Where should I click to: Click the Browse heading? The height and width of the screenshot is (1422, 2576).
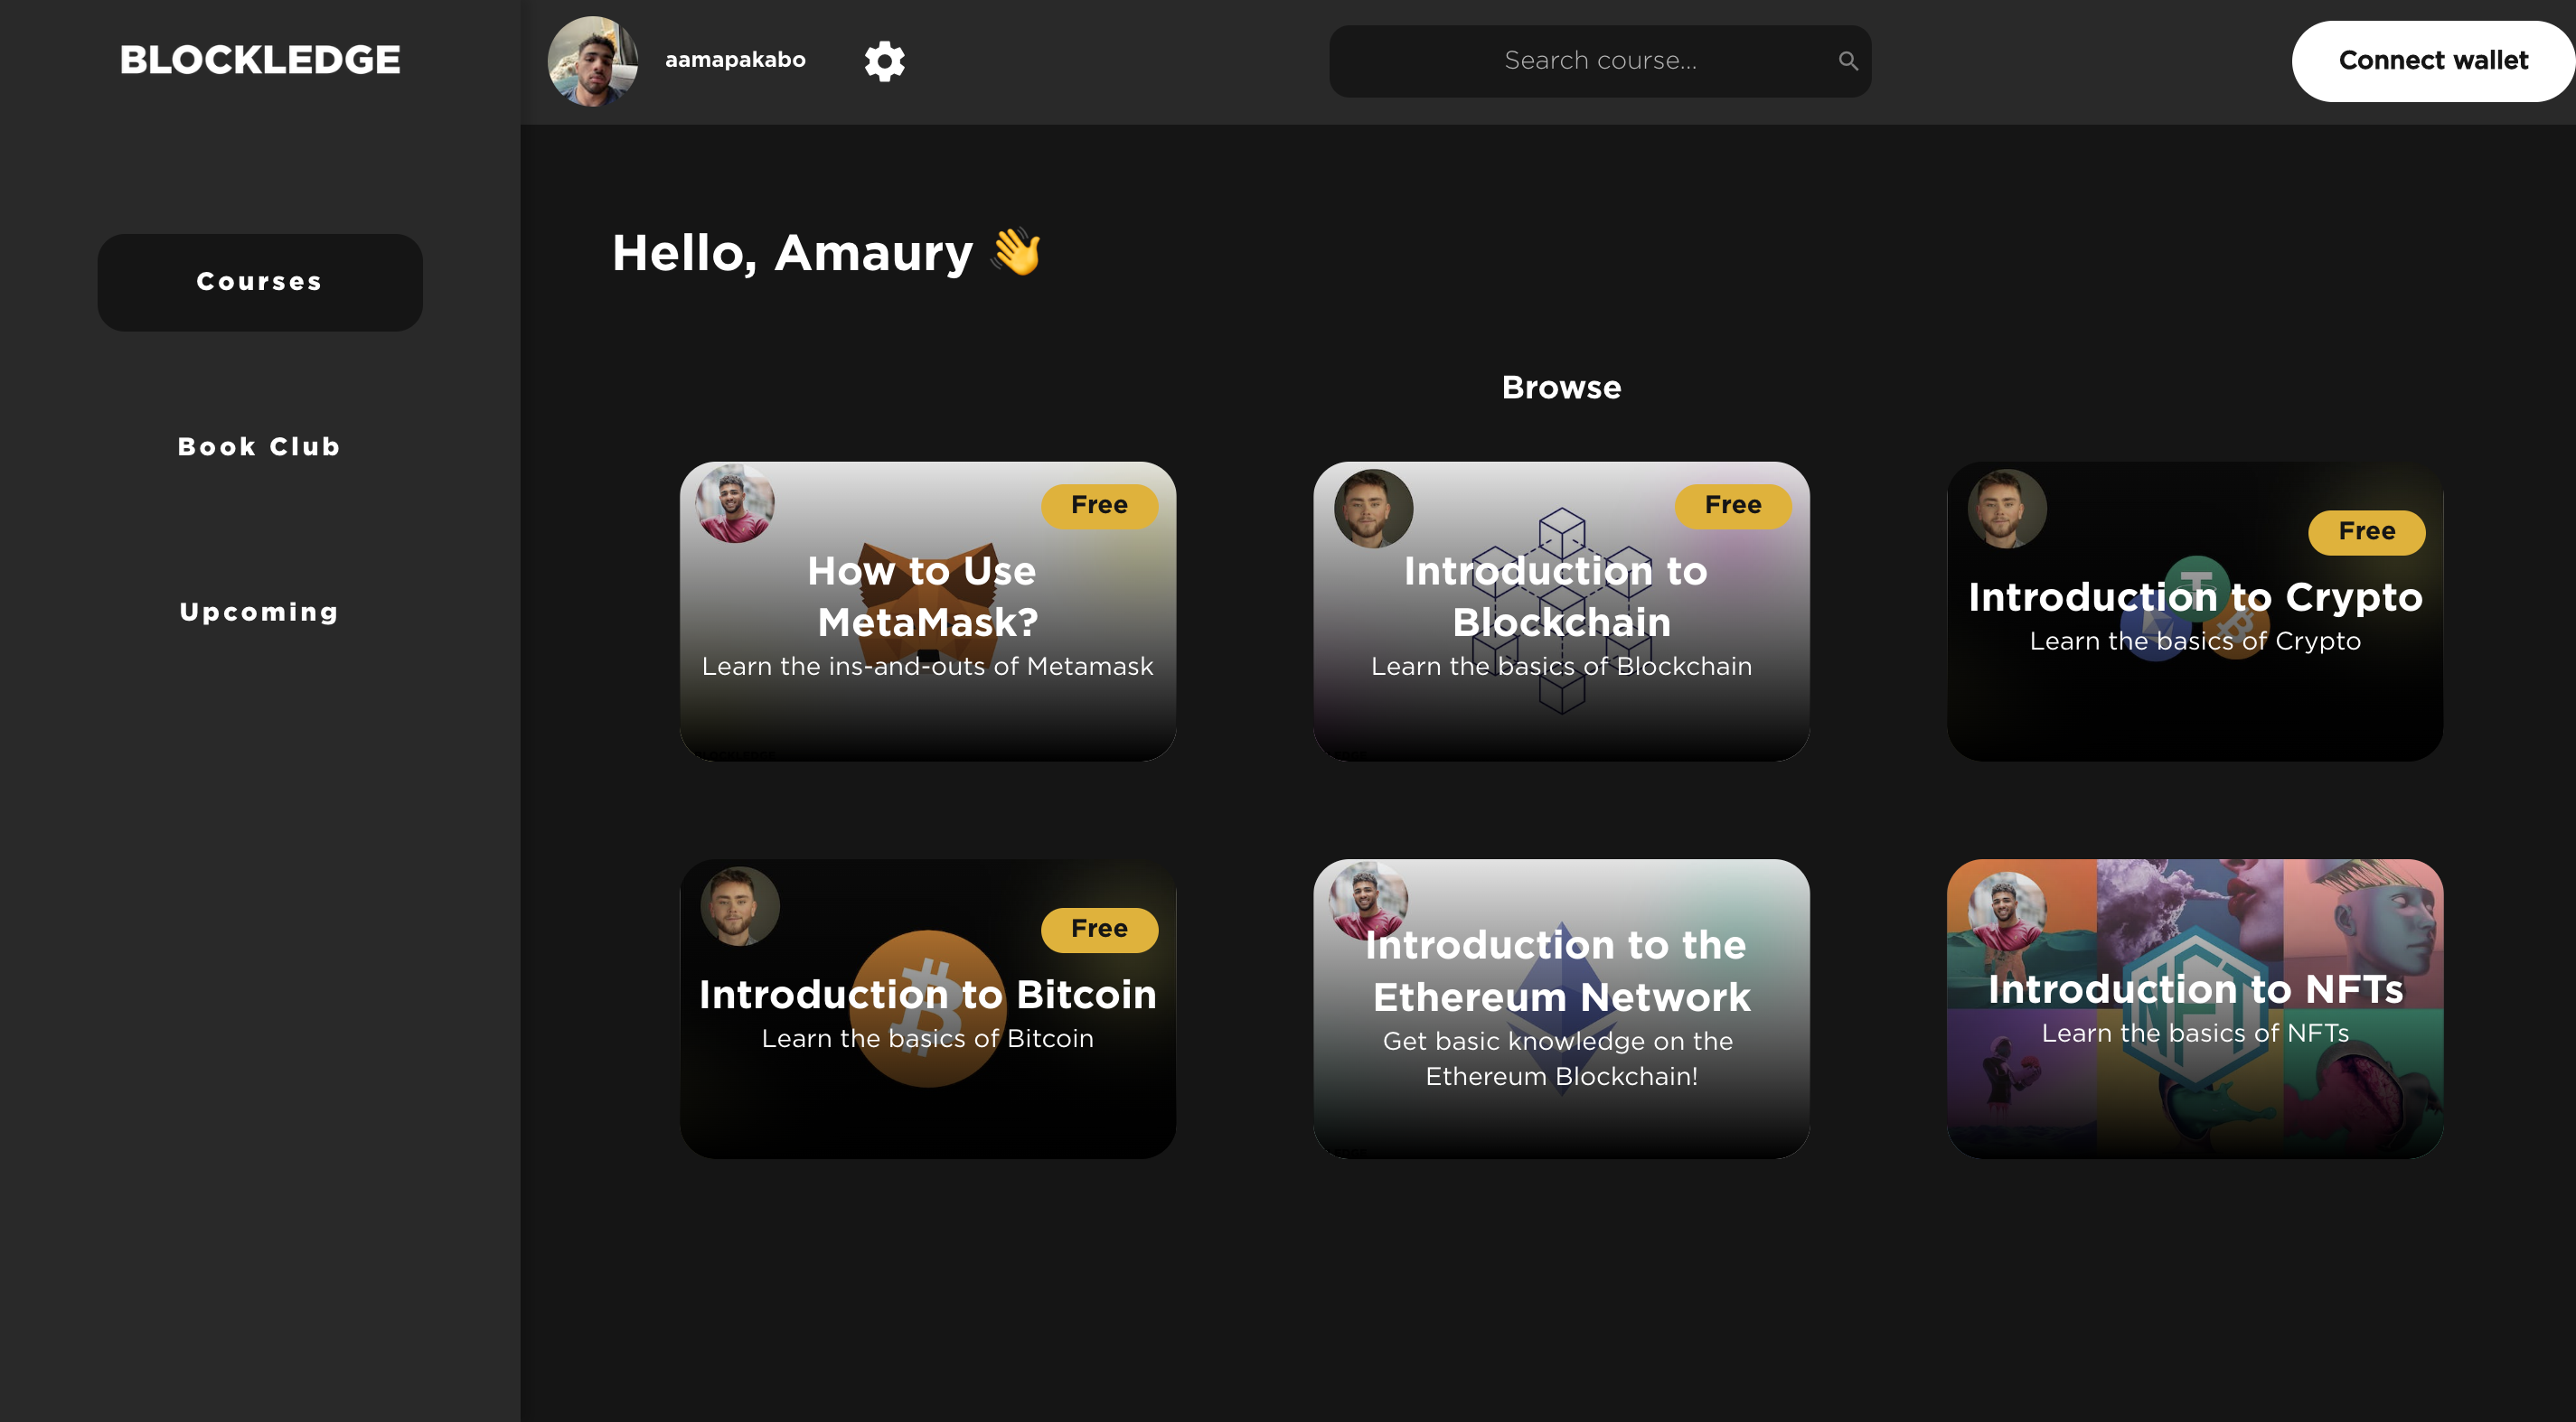[1561, 388]
